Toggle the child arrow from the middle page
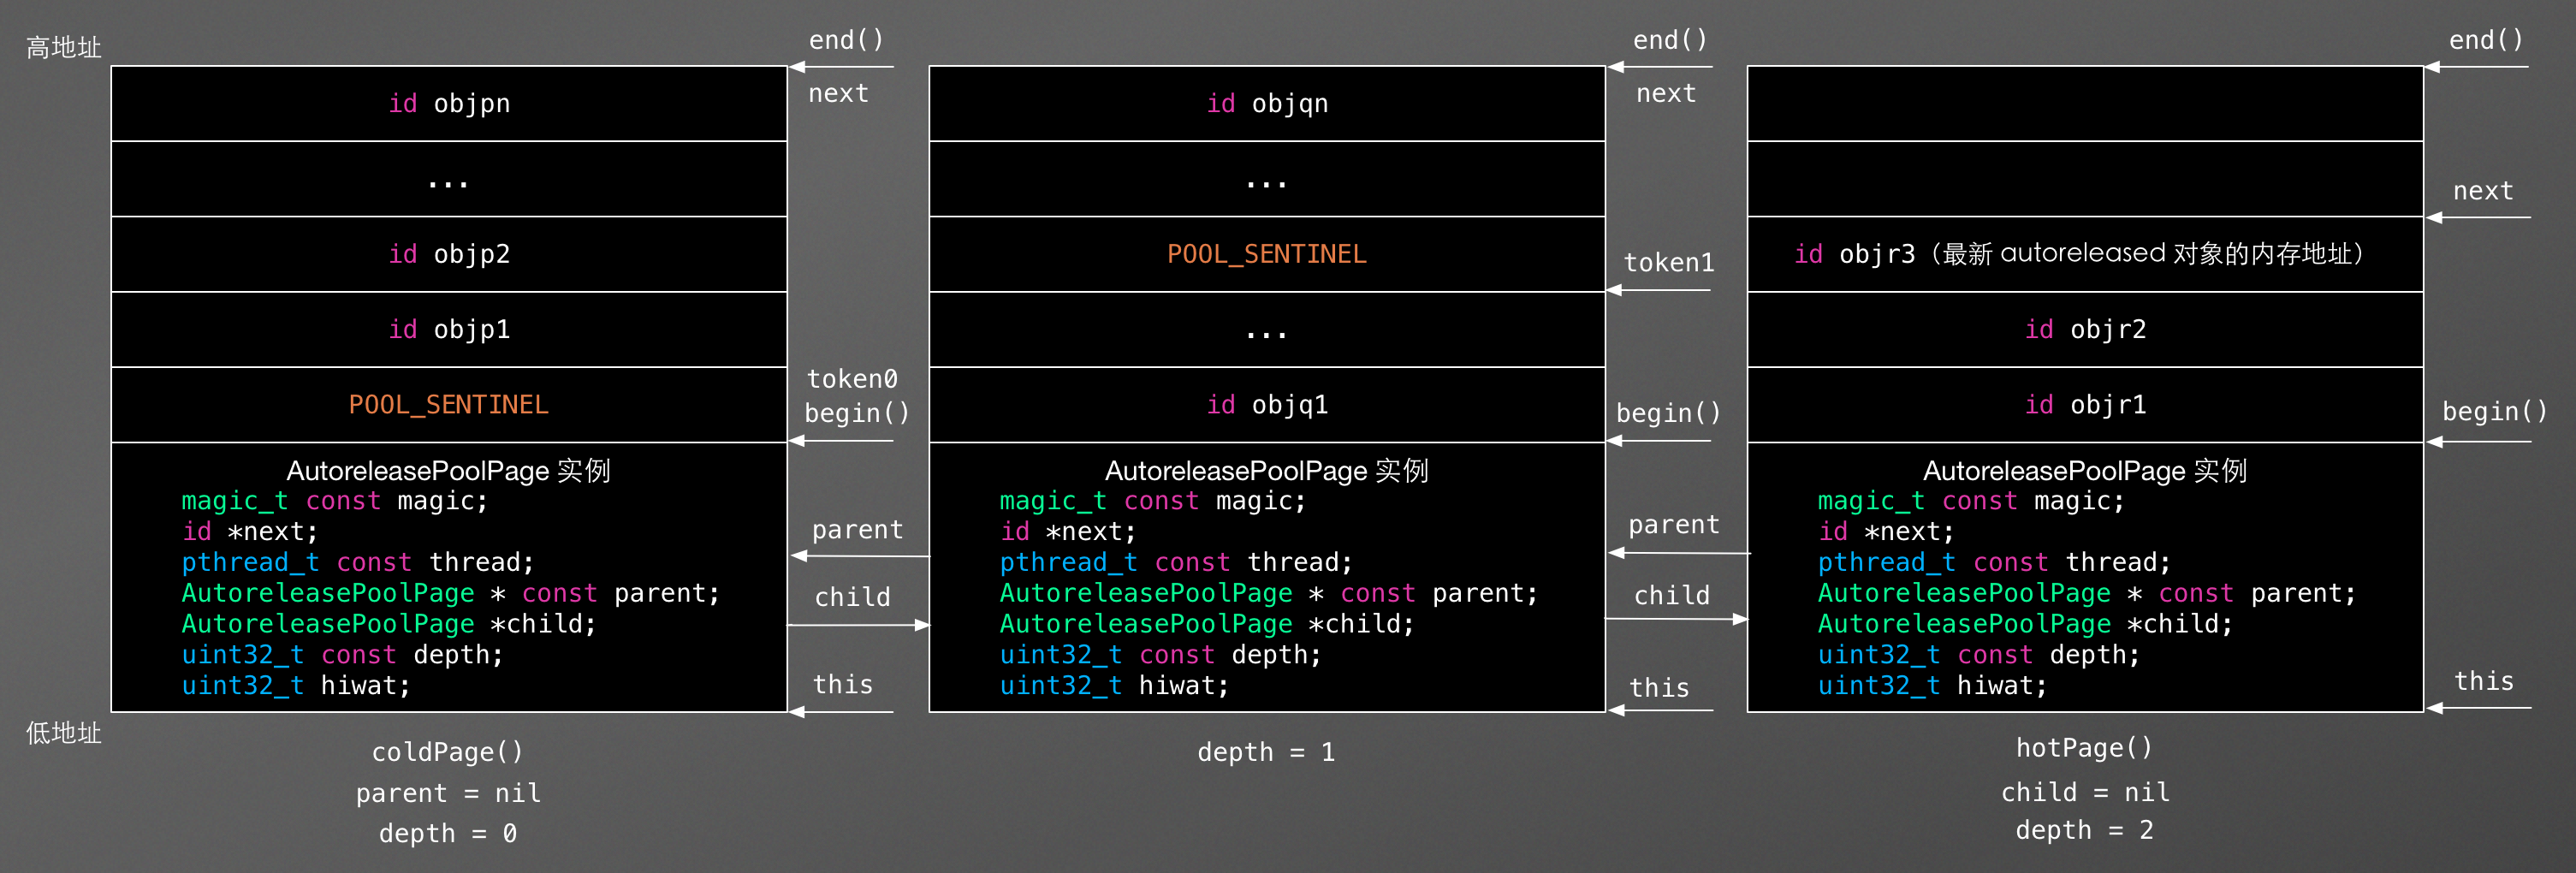 coord(1672,594)
